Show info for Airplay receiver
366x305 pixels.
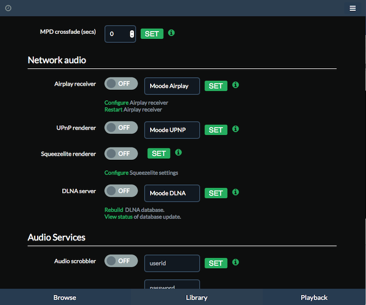click(x=235, y=85)
